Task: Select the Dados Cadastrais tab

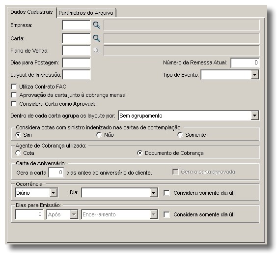Action: [31, 12]
